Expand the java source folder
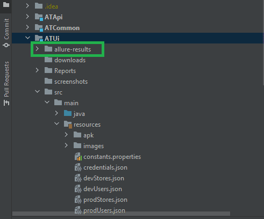Screen dimensions: 264x219 pos(56,113)
